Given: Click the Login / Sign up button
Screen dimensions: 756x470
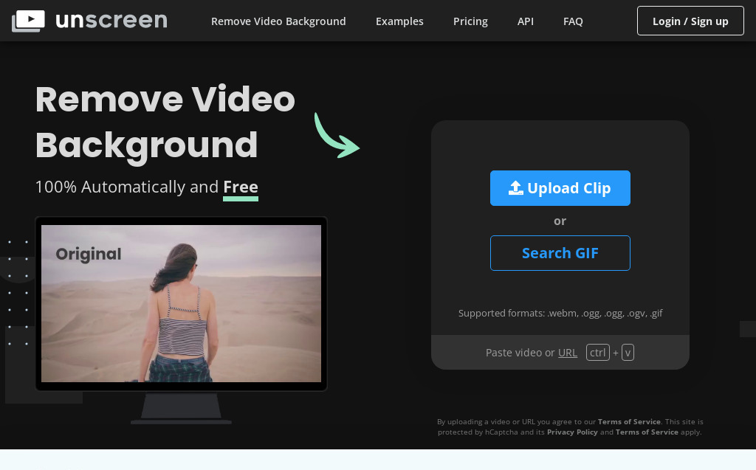Looking at the screenshot, I should (x=690, y=21).
